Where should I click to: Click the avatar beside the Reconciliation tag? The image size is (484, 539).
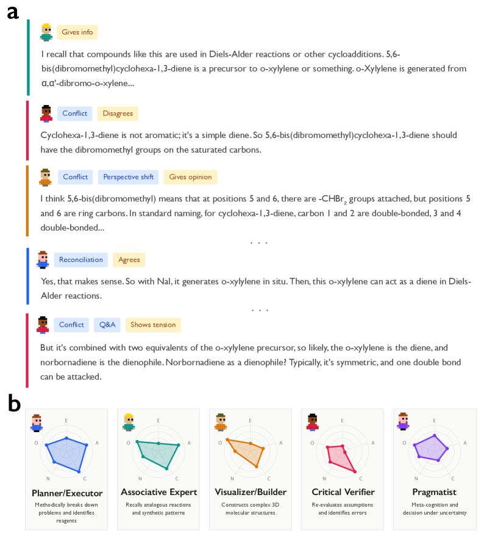click(43, 259)
